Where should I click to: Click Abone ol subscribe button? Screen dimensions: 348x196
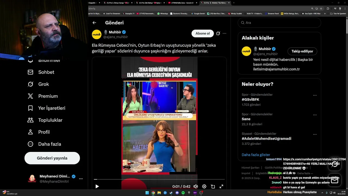(x=203, y=33)
